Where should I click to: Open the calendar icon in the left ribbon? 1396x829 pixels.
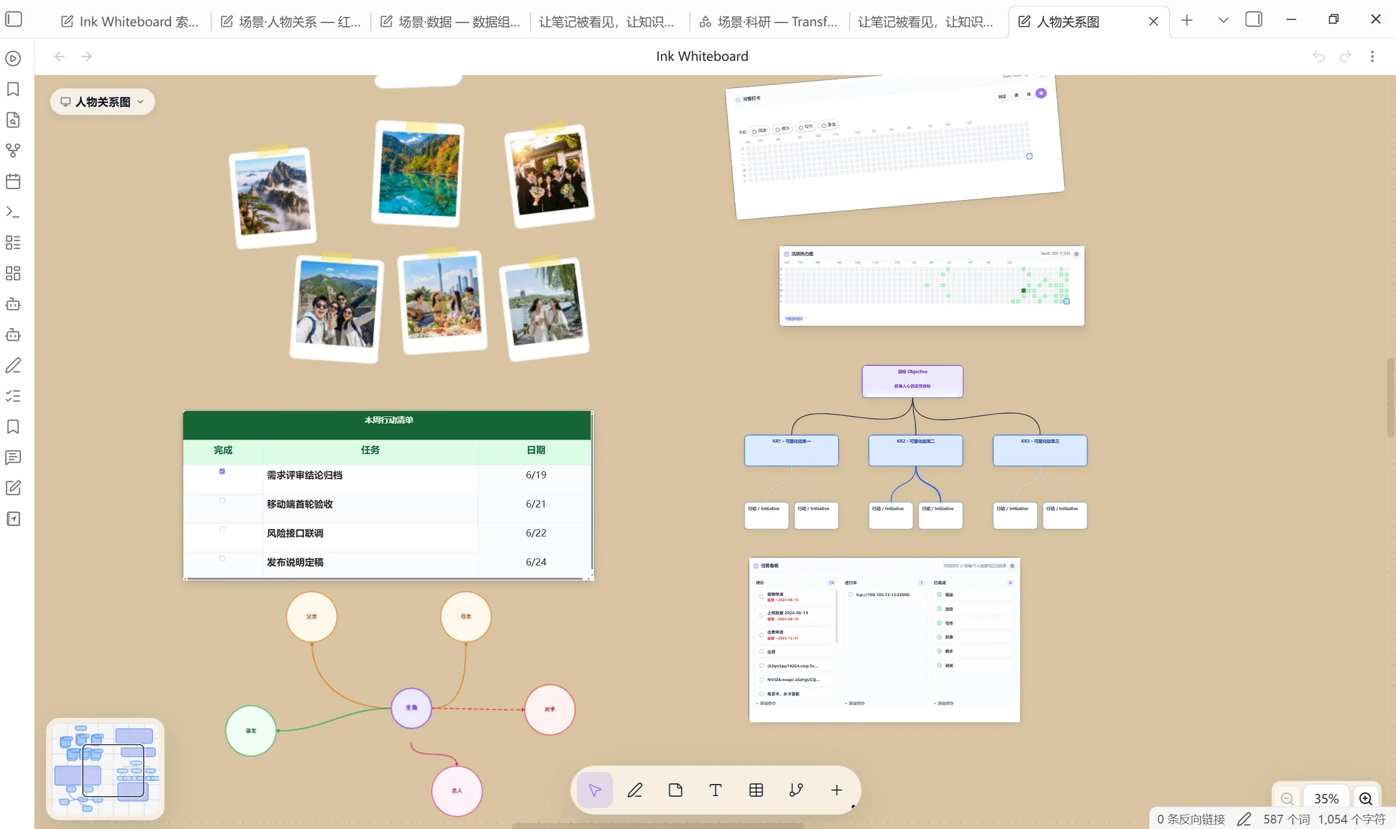tap(13, 181)
